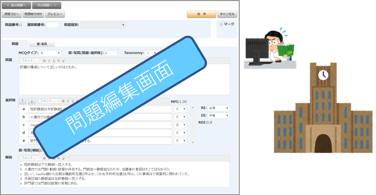
Task: Click subscript icon in 問題 editor toolbar
Action: click(59, 61)
